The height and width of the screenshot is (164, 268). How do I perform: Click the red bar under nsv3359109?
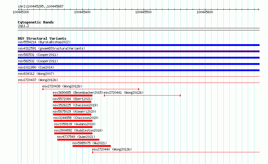point(73,127)
